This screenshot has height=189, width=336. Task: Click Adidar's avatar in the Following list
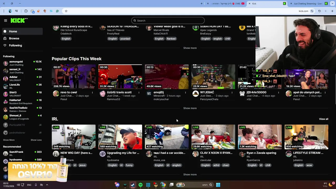coord(6,78)
